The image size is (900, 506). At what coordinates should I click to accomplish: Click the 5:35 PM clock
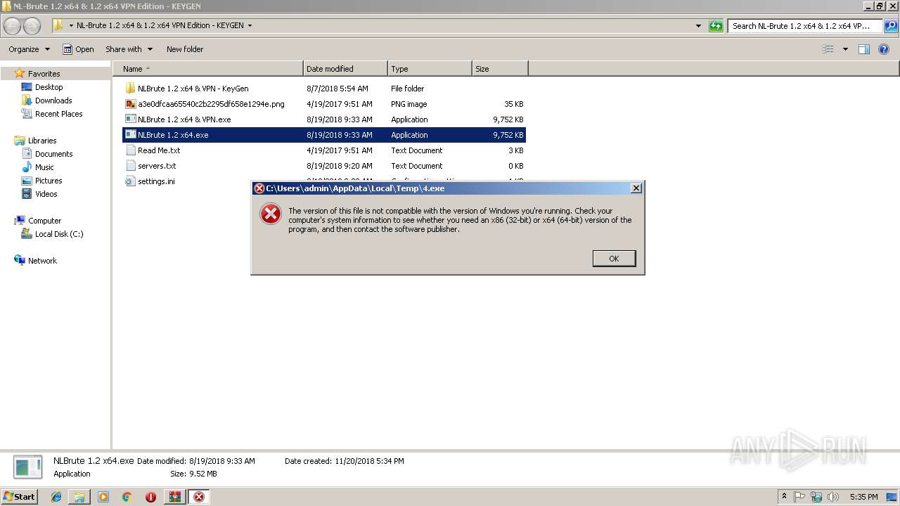(x=863, y=497)
